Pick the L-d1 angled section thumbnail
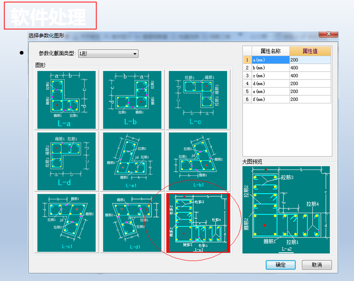The height and width of the screenshot is (281, 354). pos(132,223)
